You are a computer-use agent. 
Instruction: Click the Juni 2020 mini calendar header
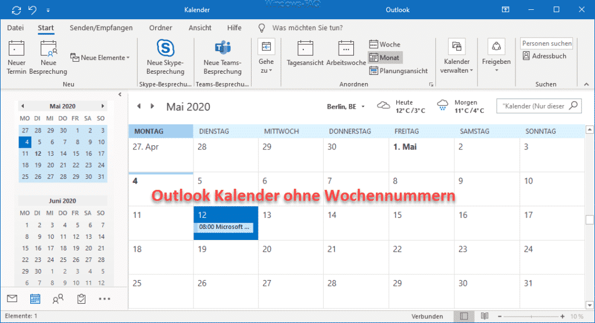coord(63,201)
